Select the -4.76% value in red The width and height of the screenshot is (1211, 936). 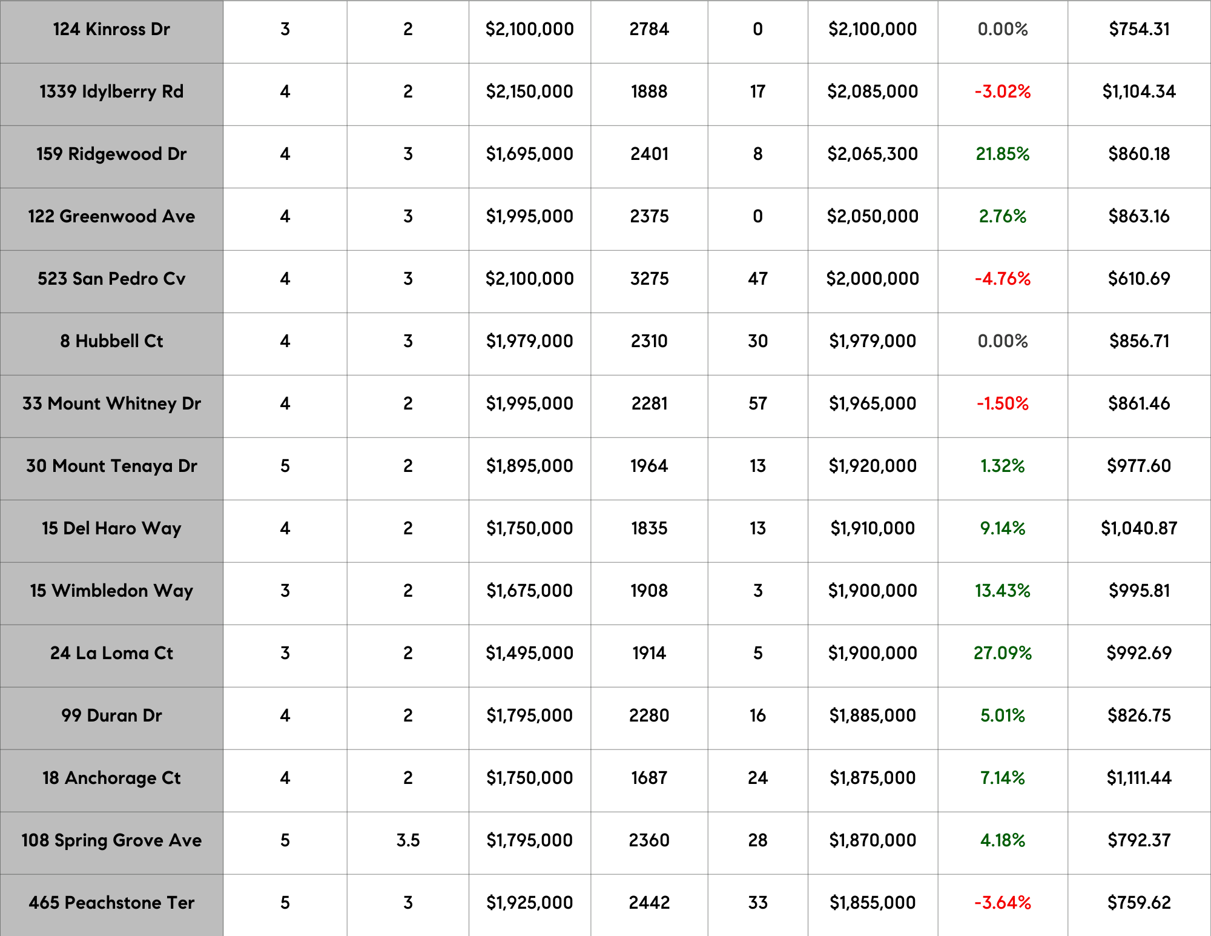[x=1002, y=279]
